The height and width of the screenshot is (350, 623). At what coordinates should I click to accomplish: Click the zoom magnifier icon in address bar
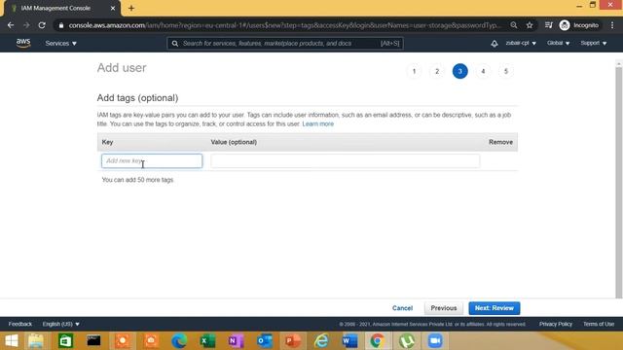[x=514, y=25]
